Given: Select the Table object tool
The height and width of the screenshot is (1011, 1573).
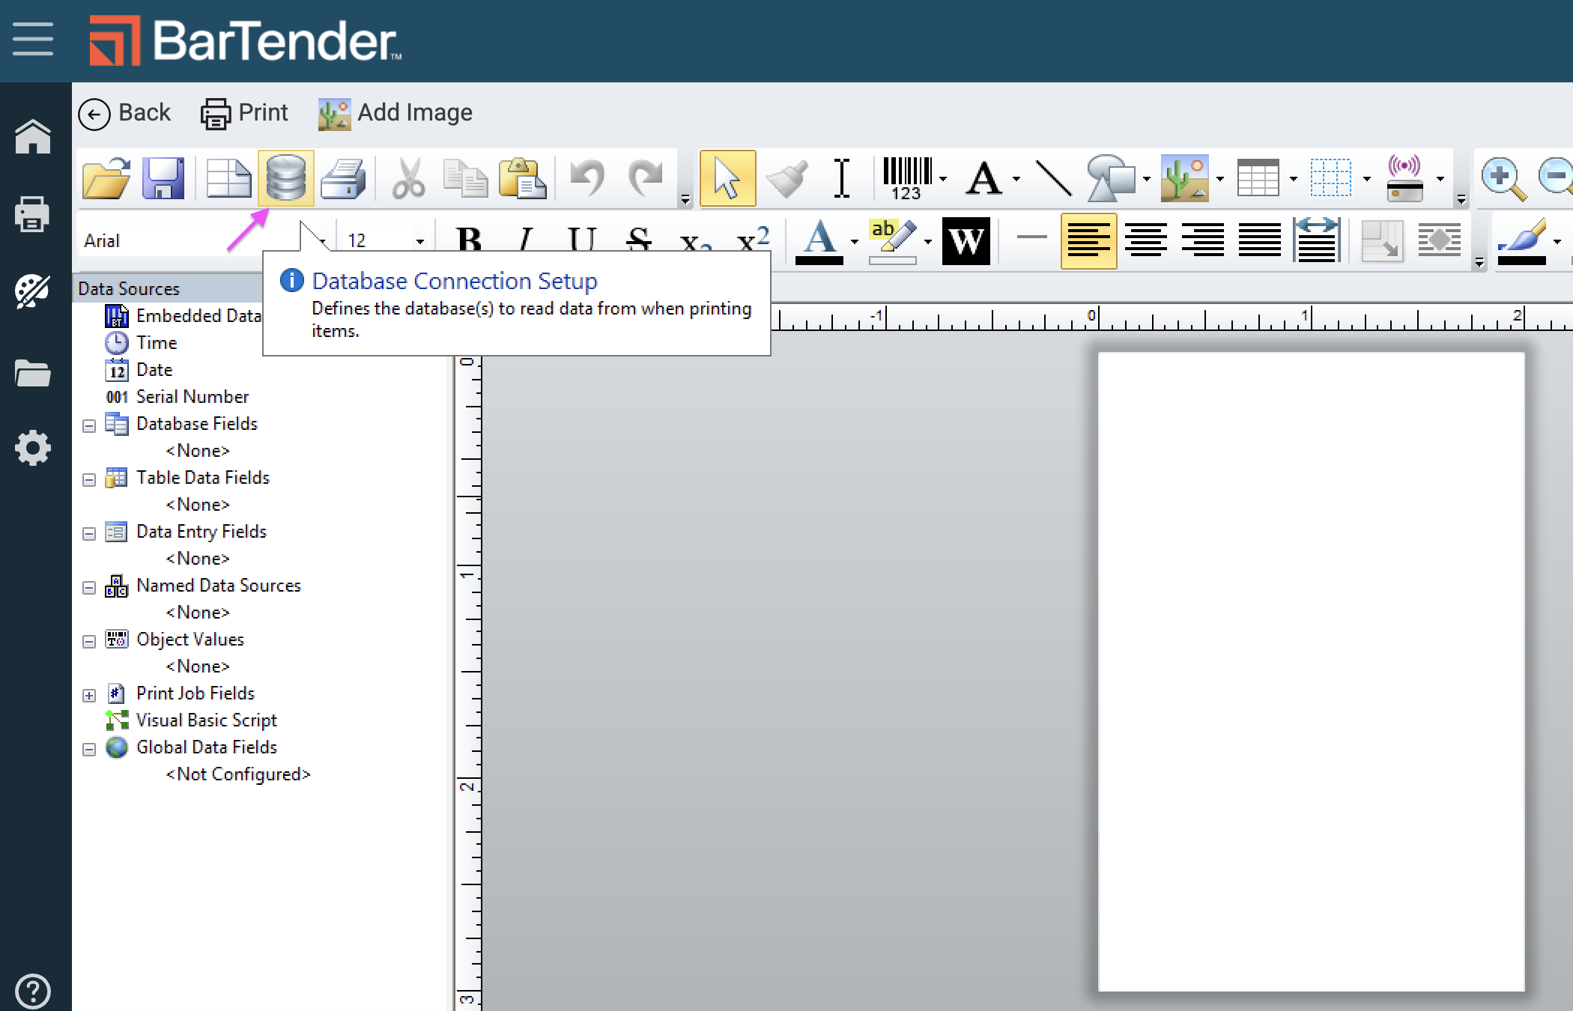Looking at the screenshot, I should click(1258, 178).
